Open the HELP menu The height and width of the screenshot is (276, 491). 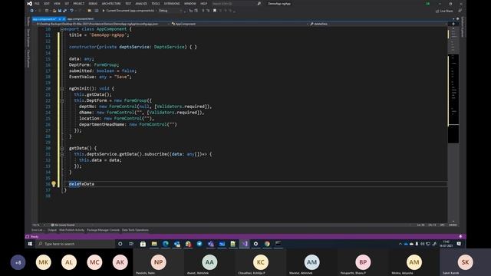pos(203,3)
